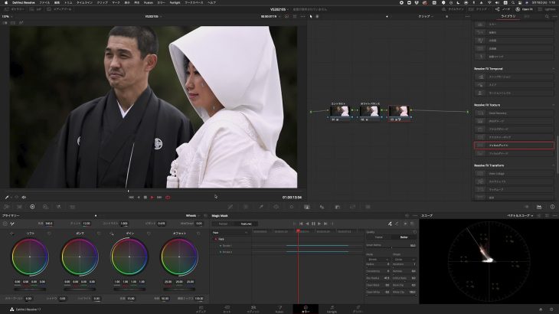This screenshot has width=559, height=314.
Task: Select the OpenFX library tab
Action: click(508, 16)
